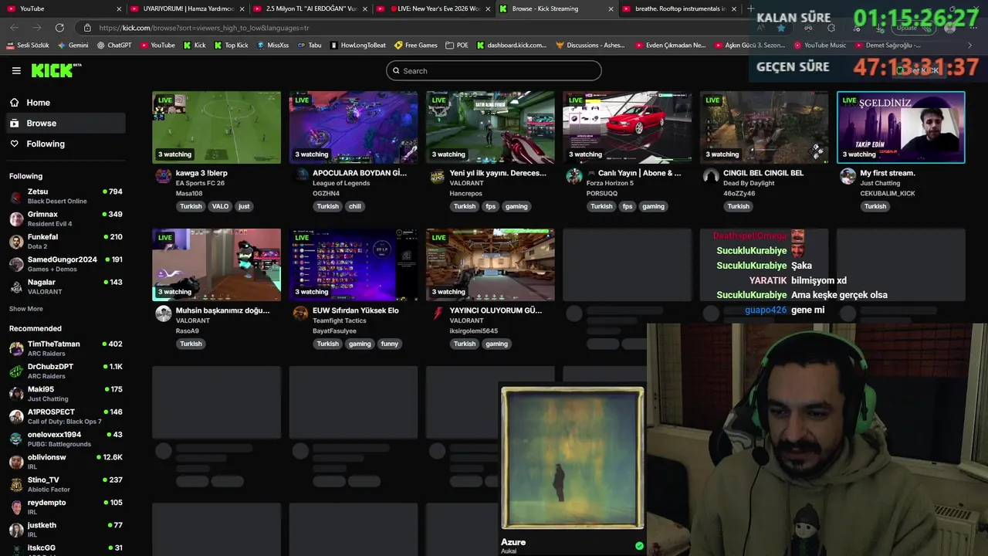988x556 pixels.
Task: Reload the page with browser refresh icon
Action: 59,28
